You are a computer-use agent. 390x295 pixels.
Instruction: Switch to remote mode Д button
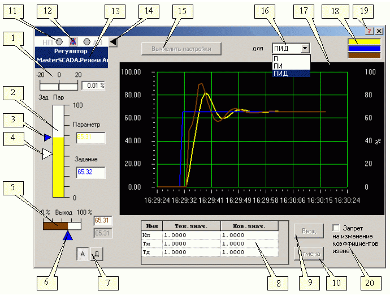(x=97, y=254)
